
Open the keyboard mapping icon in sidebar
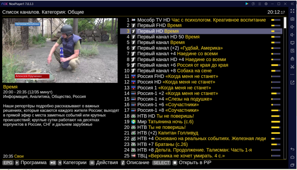tap(292, 19)
